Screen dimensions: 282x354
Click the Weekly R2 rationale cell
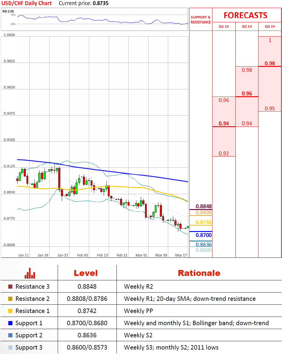138,287
